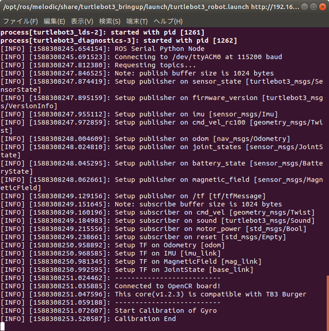Click 'Setup publisher on /tf' line
This screenshot has width=329, height=331.
133,196
